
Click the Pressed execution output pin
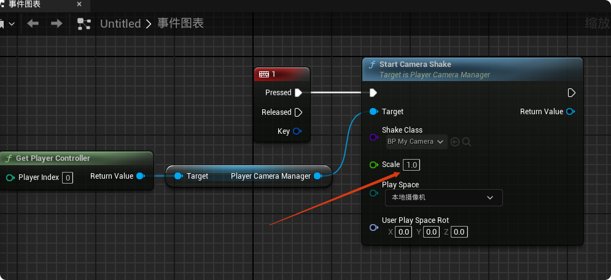[x=298, y=93]
